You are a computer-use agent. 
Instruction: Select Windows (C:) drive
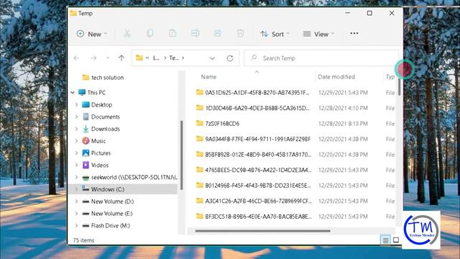click(123, 189)
